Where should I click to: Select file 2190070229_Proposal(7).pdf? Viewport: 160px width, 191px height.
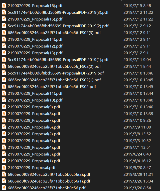pos(34,120)
